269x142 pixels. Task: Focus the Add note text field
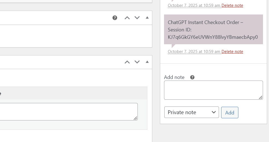(213, 90)
